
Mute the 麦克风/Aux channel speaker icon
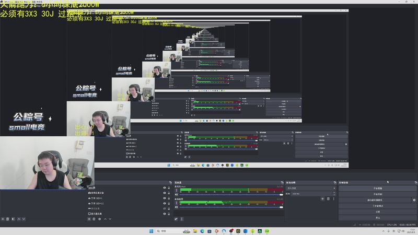176,195
